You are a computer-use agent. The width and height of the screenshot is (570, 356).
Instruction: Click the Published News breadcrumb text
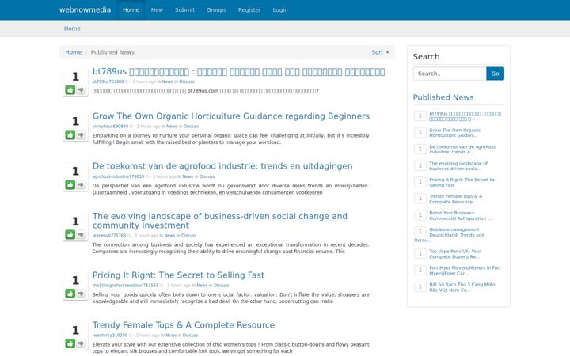112,52
